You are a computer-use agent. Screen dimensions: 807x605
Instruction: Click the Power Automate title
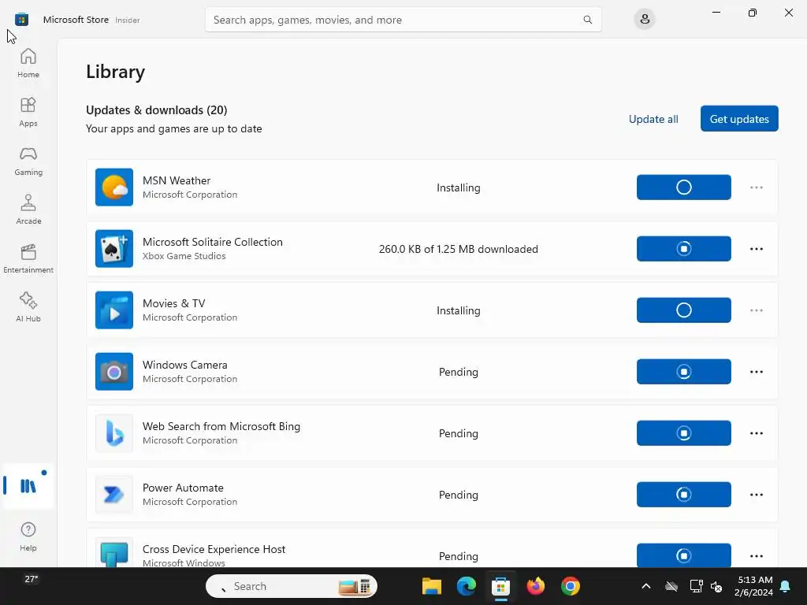pos(183,488)
